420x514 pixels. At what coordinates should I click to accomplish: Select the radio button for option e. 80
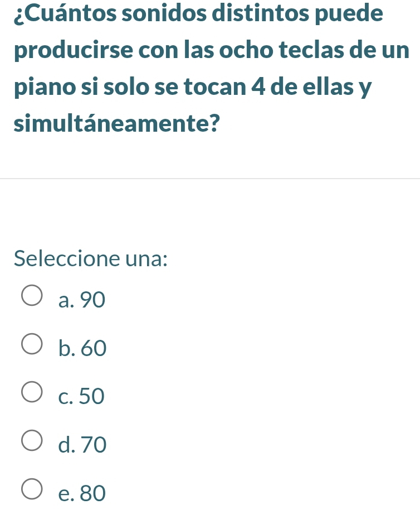pos(32,489)
